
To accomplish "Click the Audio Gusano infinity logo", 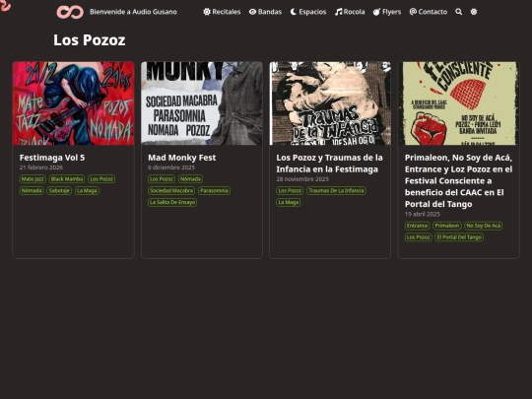I will 70,12.
